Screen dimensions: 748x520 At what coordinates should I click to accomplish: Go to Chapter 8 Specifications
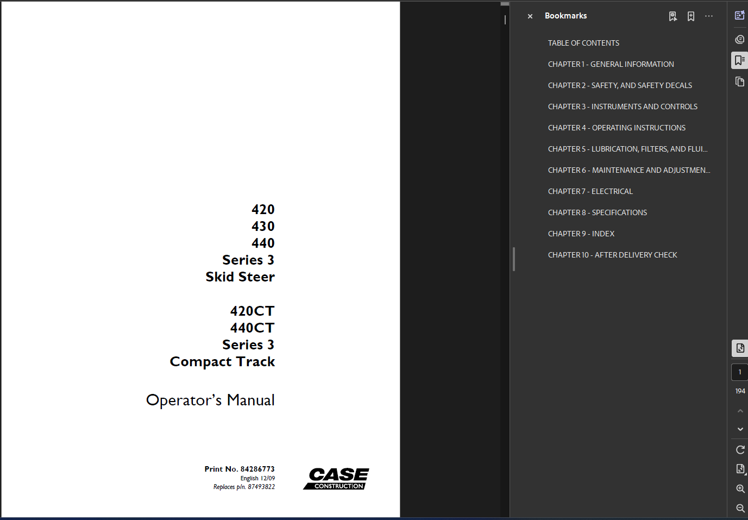pyautogui.click(x=598, y=212)
